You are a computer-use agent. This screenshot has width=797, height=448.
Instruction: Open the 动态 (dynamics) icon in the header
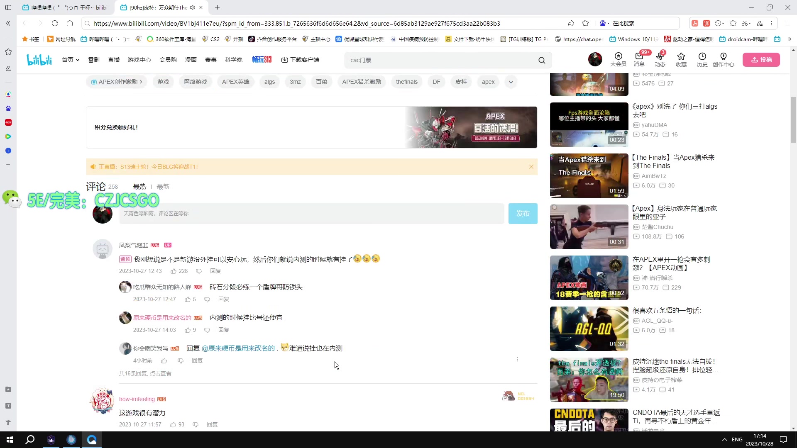pyautogui.click(x=660, y=60)
